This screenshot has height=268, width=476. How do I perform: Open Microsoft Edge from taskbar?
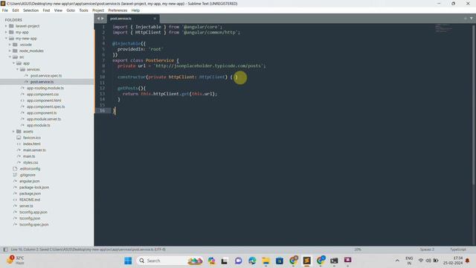pos(252,261)
